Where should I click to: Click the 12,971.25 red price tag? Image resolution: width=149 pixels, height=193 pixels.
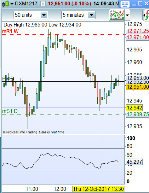click(x=138, y=31)
